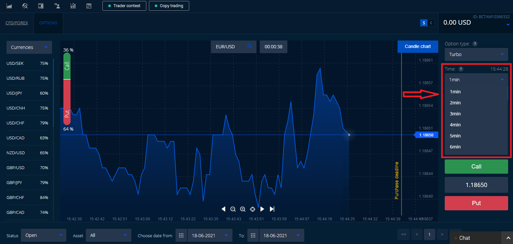Select 5min from time list

(476, 136)
